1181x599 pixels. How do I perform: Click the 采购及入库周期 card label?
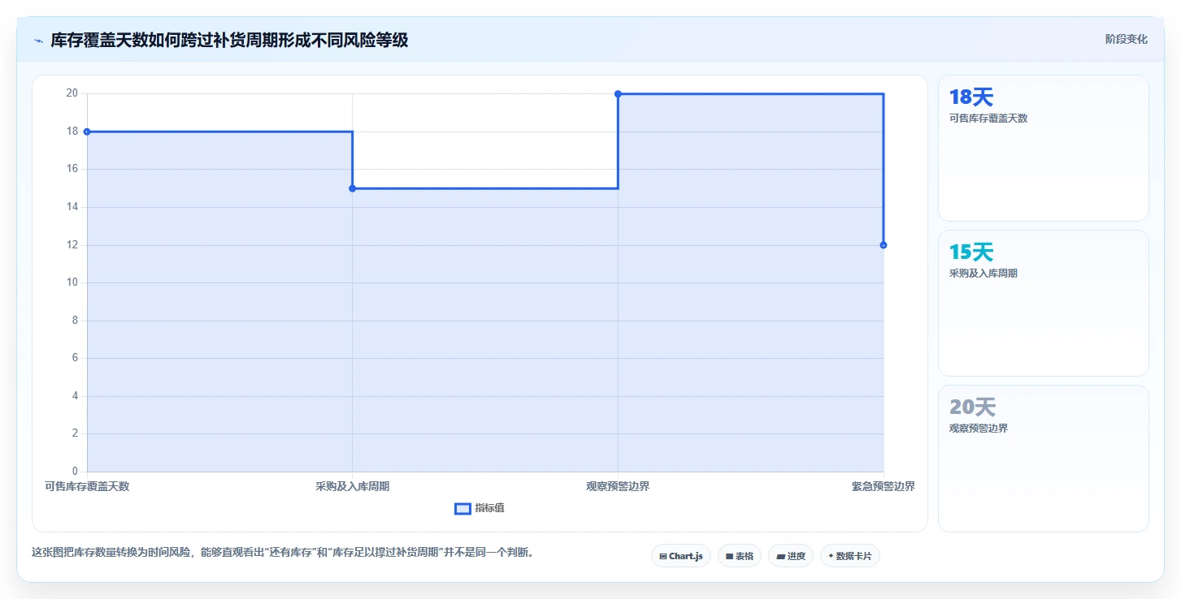click(x=983, y=274)
